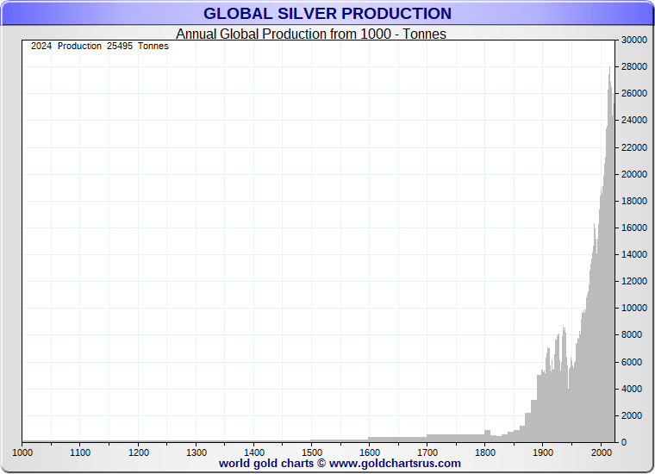Click the 30000 y-axis label
Image resolution: width=655 pixels, height=474 pixels.
[x=635, y=41]
